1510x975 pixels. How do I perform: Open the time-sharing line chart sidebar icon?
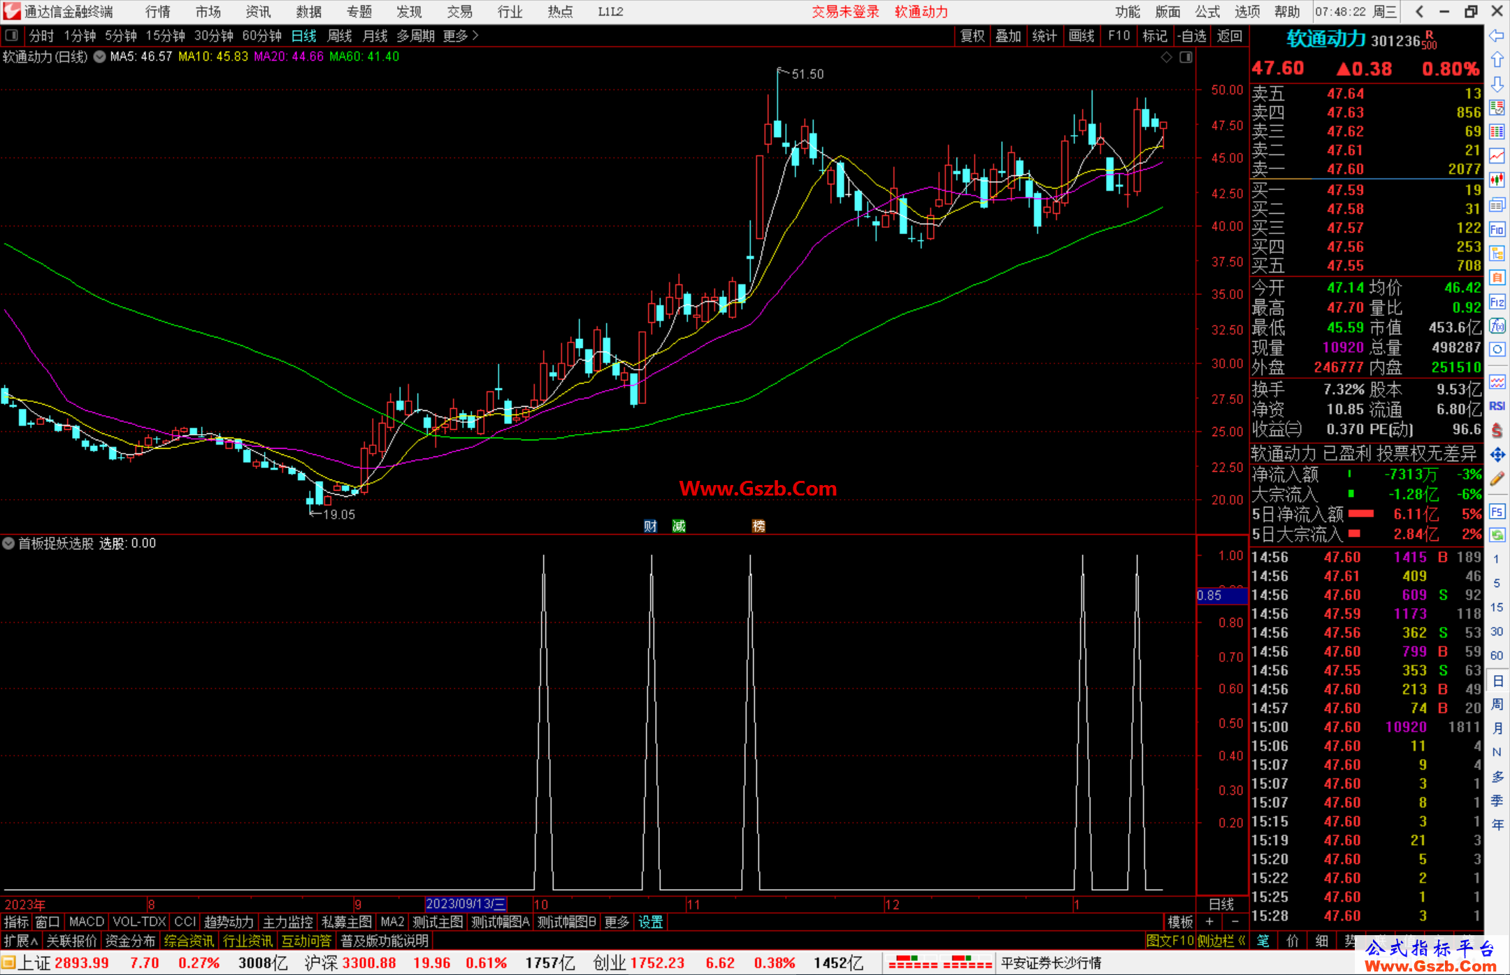pos(1497,156)
